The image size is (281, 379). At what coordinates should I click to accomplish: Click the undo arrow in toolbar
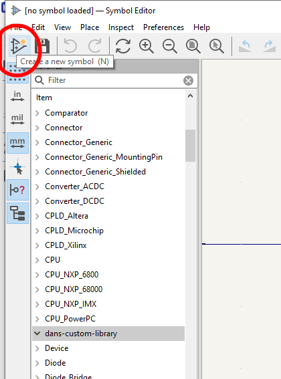[70, 45]
